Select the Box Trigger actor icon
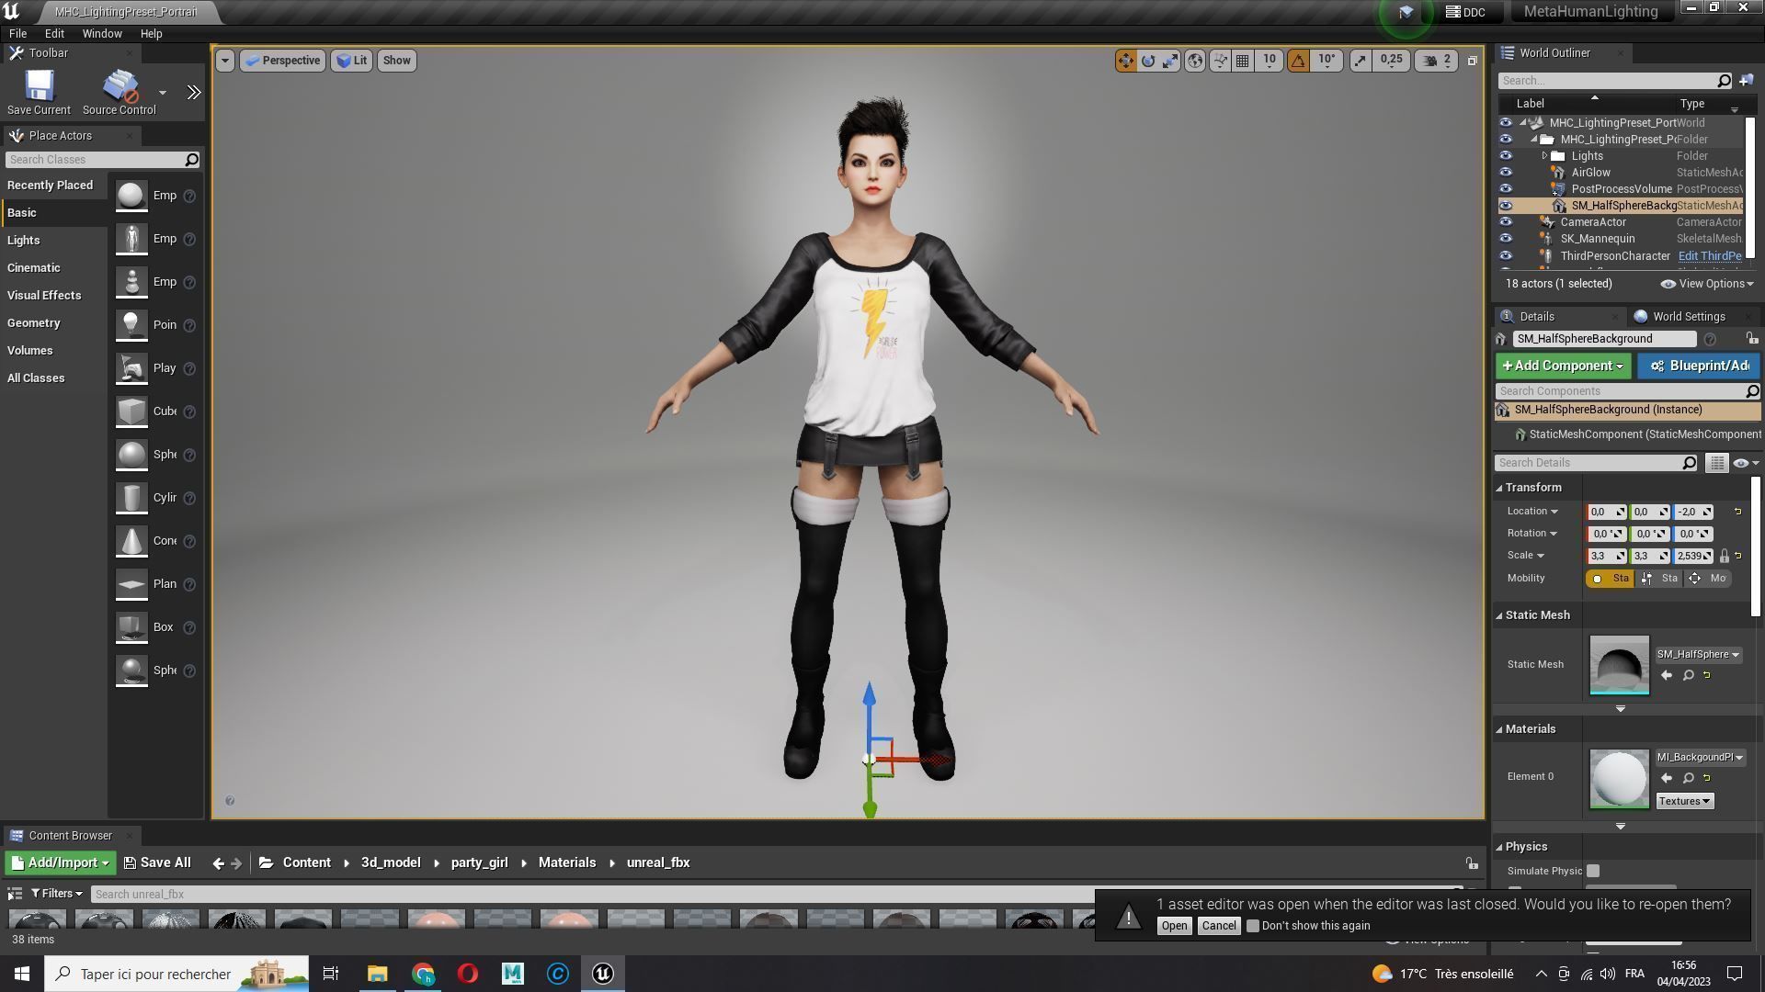1765x992 pixels. point(131,627)
